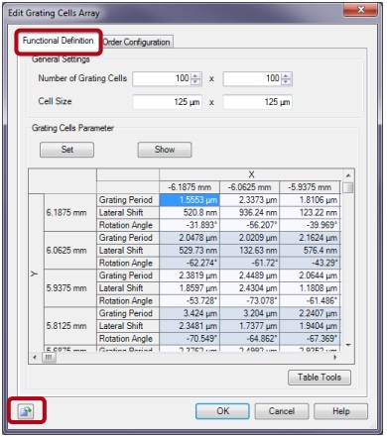
Task: Click the horizontal scrollbar left arrow
Action: tap(35, 357)
